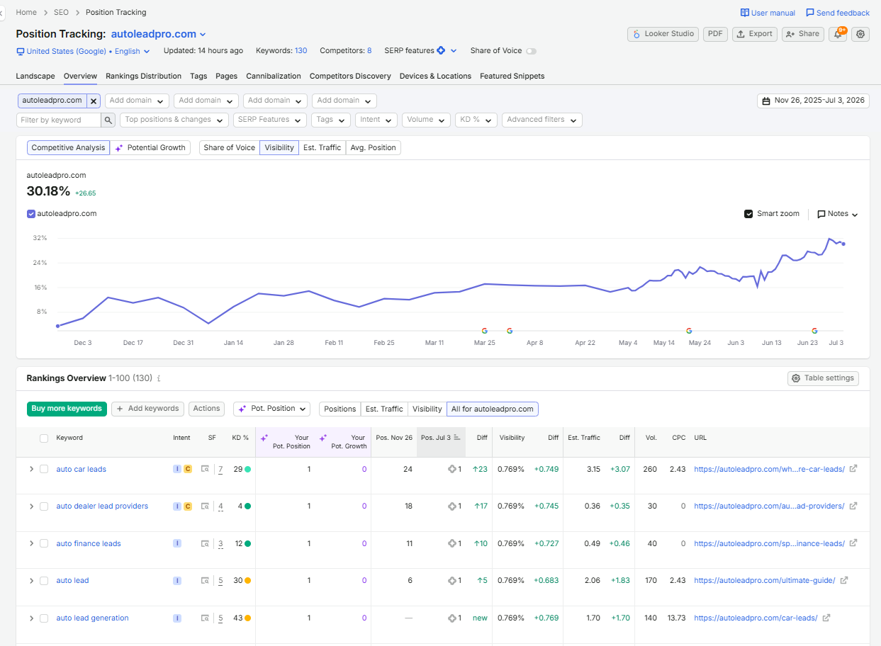The height and width of the screenshot is (646, 881).
Task: Open KD % filter dropdown
Action: 476,120
